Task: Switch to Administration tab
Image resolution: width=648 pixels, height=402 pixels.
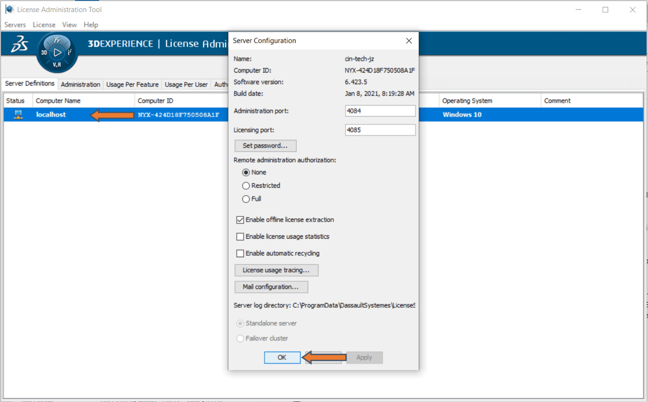Action: (x=81, y=84)
